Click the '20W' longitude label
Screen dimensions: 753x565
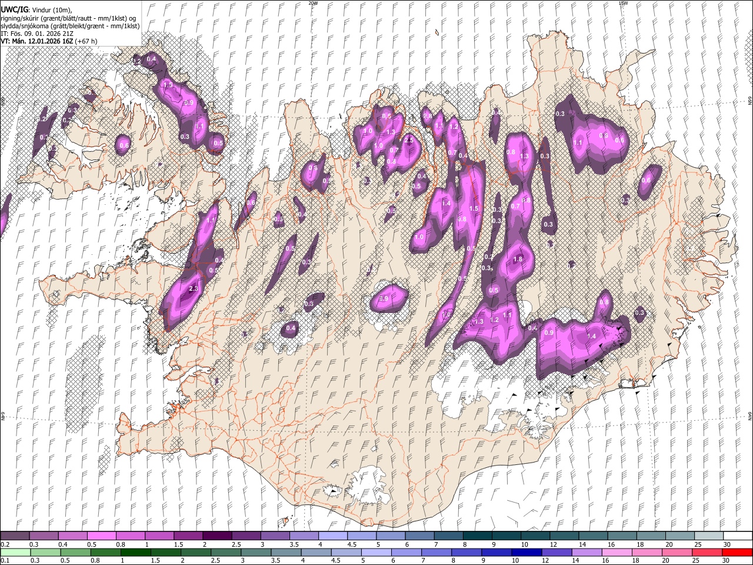tap(313, 3)
